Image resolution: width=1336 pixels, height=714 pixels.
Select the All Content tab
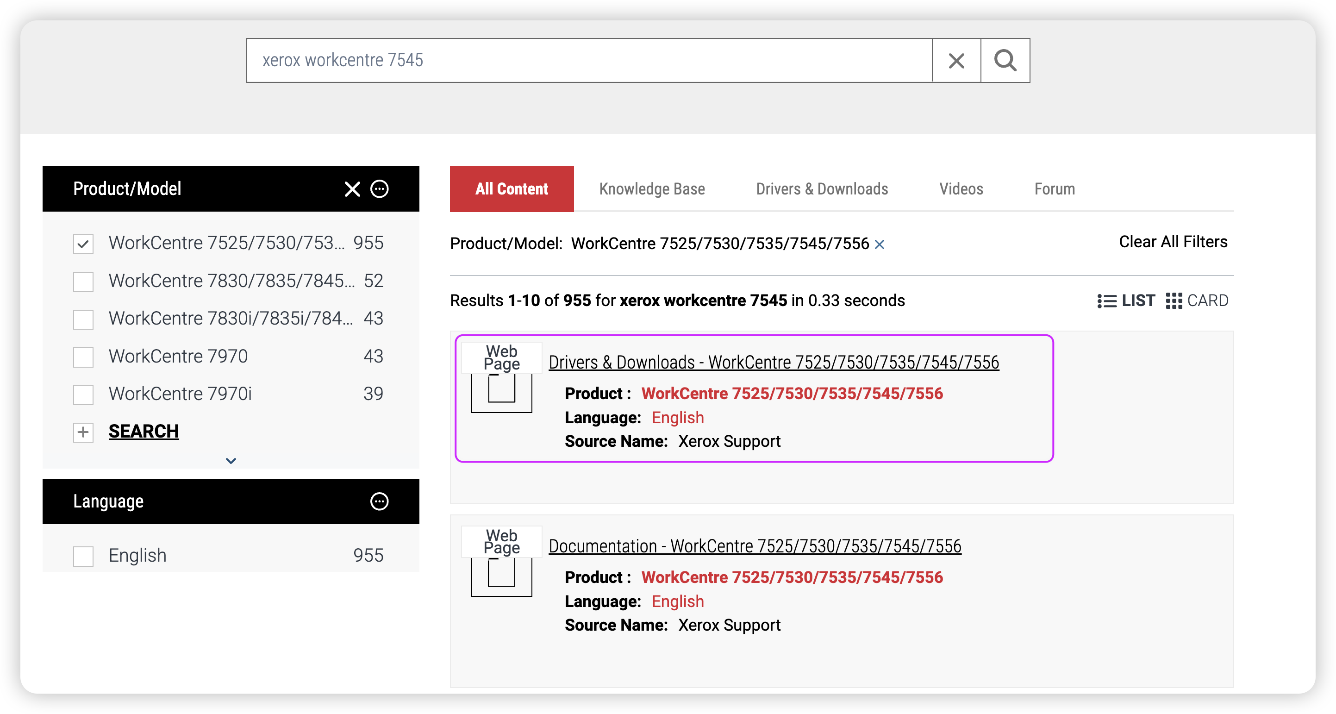click(x=512, y=189)
